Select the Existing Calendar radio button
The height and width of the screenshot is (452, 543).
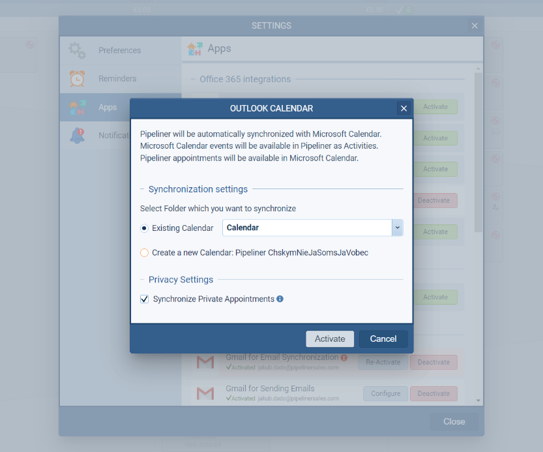point(144,228)
